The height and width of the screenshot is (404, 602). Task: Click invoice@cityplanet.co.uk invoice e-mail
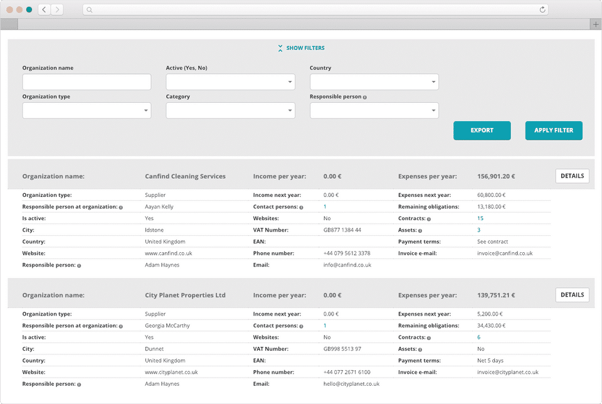tap(508, 372)
